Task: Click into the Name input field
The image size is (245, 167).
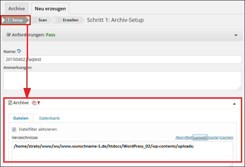Action: (x=123, y=60)
